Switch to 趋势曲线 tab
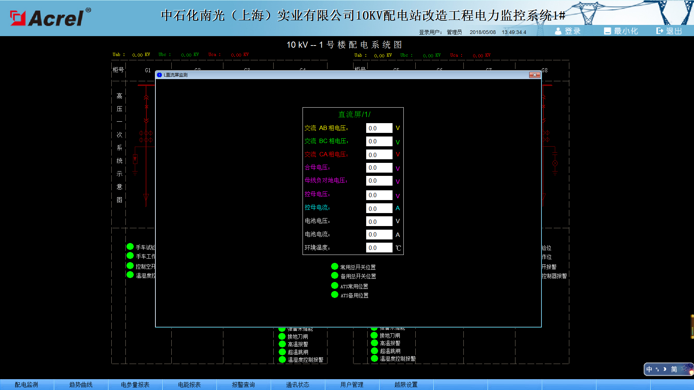Image resolution: width=694 pixels, height=390 pixels. pyautogui.click(x=81, y=385)
